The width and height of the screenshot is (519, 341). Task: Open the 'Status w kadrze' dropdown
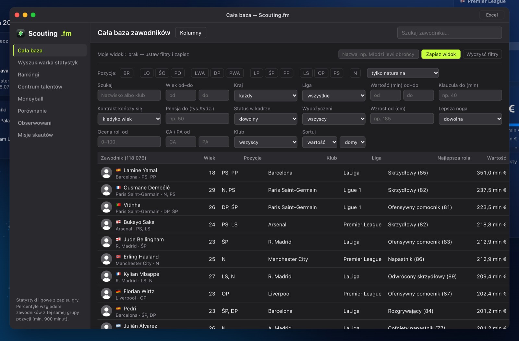[266, 119]
